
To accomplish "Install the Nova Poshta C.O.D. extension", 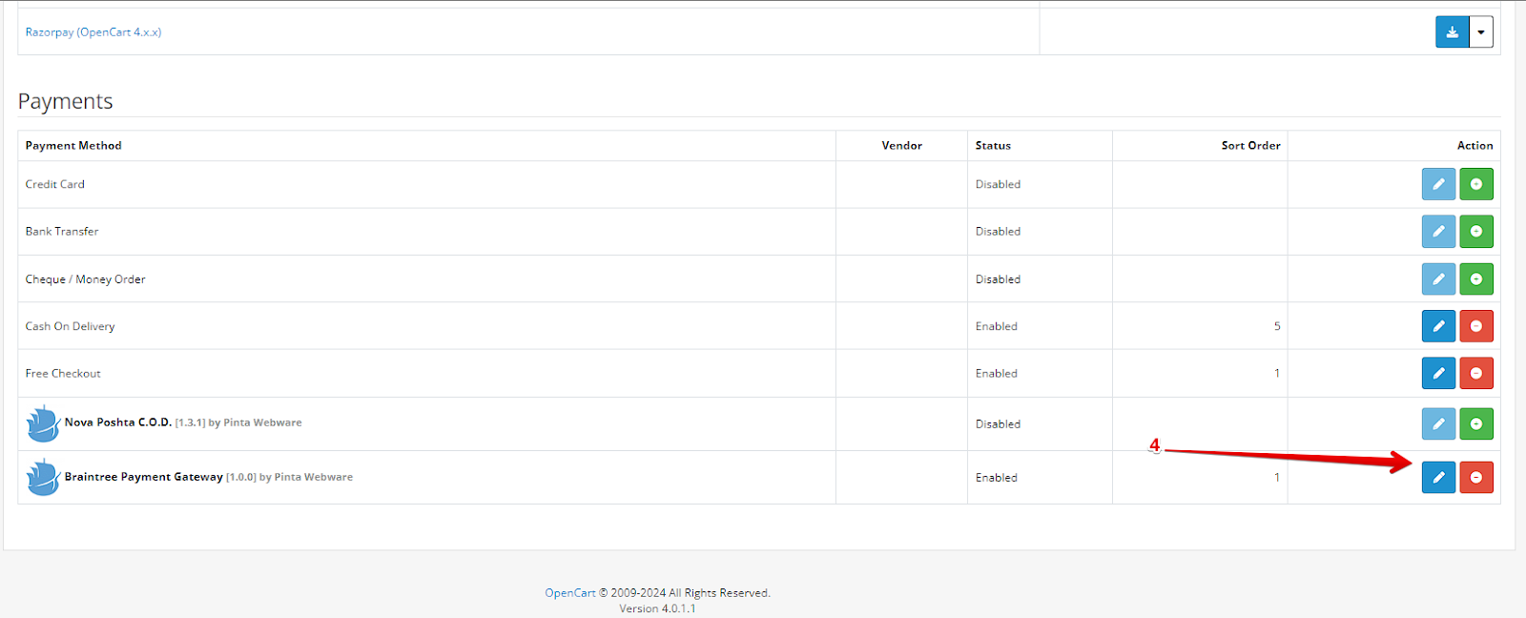I will [x=1476, y=423].
